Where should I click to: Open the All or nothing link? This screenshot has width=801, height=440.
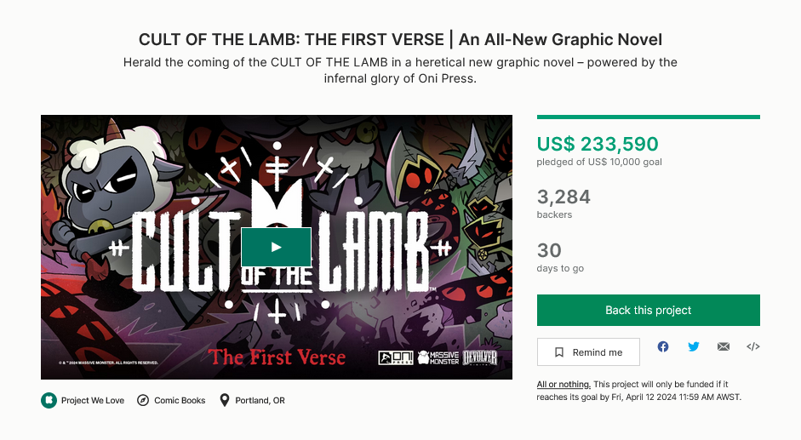pyautogui.click(x=564, y=385)
